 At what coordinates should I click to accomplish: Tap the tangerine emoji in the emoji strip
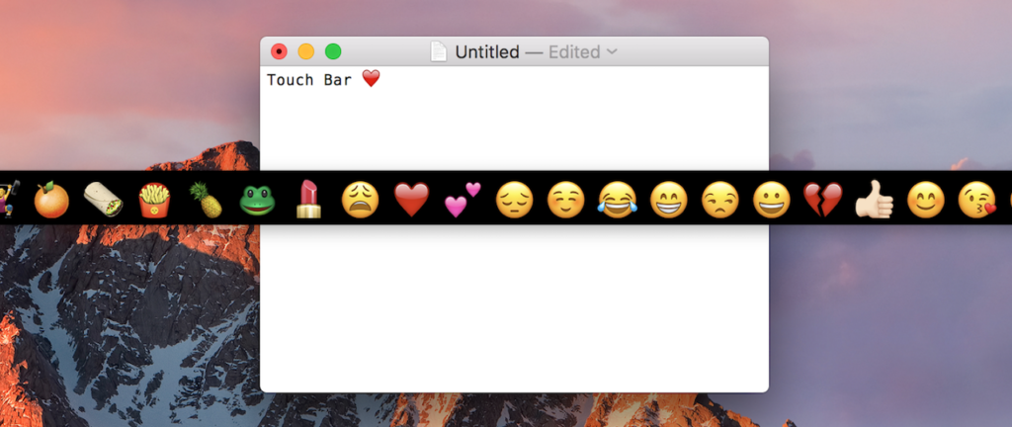(51, 200)
